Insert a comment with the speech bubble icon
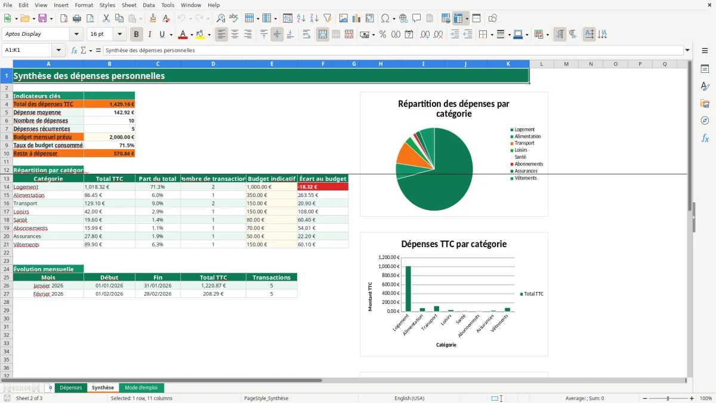The width and height of the screenshot is (716, 403). click(417, 19)
